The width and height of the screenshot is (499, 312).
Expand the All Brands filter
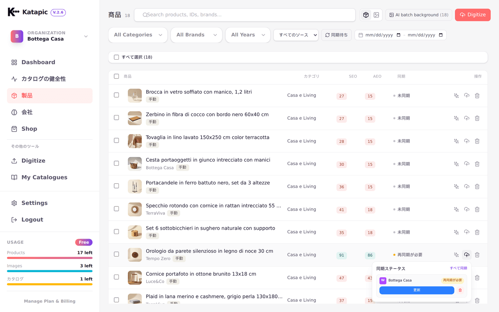(196, 35)
